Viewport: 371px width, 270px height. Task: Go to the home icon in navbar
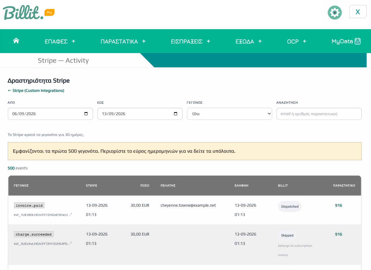[x=16, y=41]
